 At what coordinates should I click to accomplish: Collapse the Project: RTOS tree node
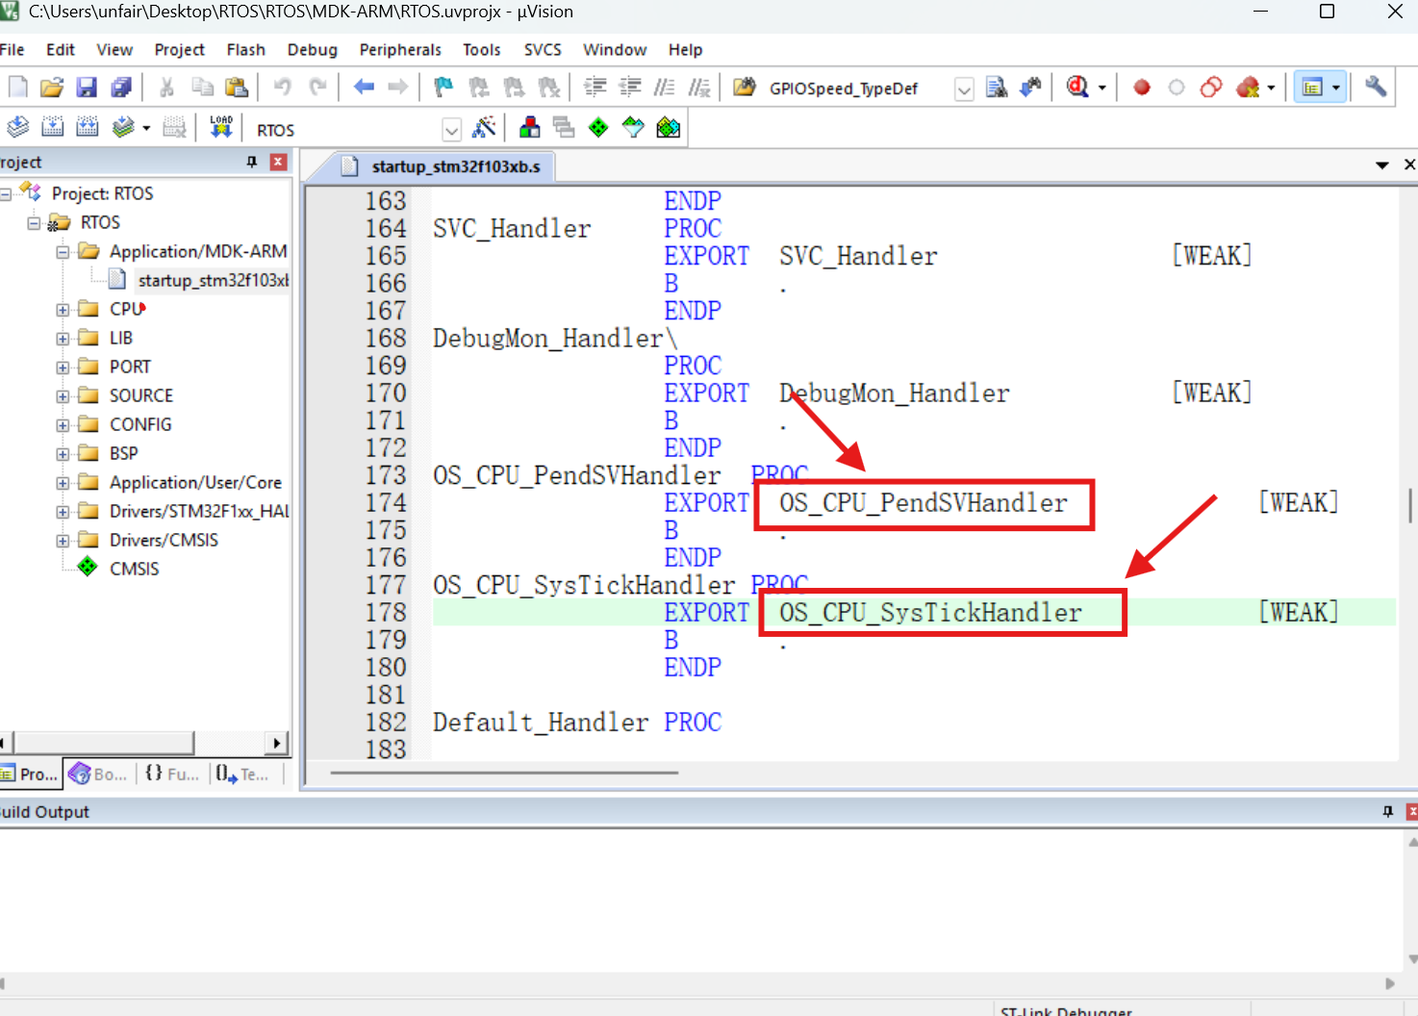[x=6, y=194]
